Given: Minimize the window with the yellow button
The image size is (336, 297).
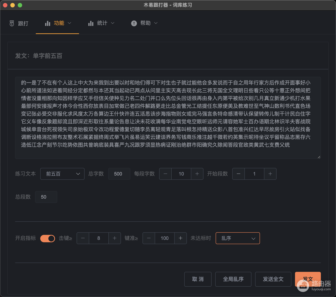Looking at the screenshot, I should click(x=13, y=5).
